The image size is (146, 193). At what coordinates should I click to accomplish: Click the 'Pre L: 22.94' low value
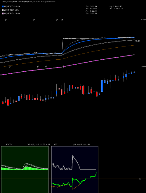(91, 11)
